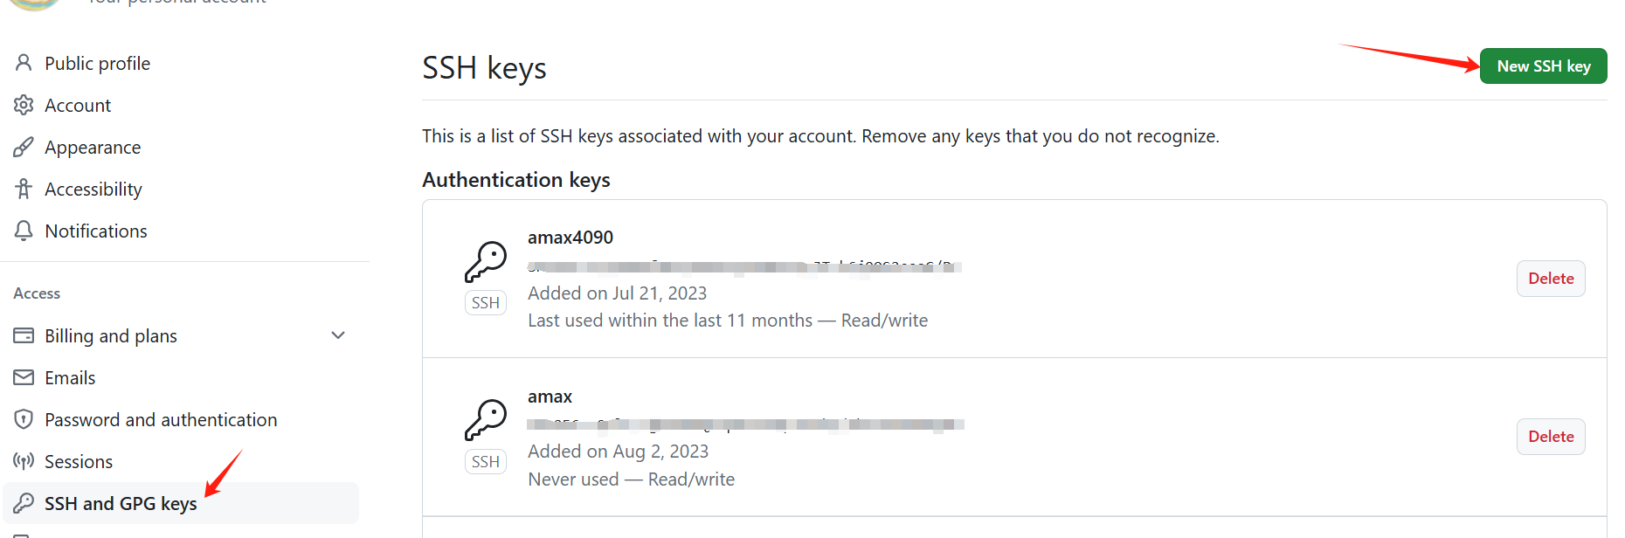Image resolution: width=1625 pixels, height=538 pixels.
Task: Delete the amax SSH key
Action: pos(1551,437)
